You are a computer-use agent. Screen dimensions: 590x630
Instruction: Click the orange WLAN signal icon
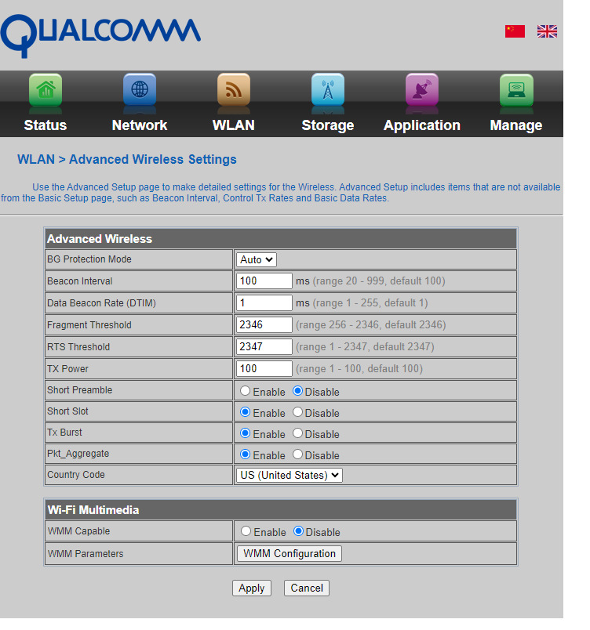pyautogui.click(x=234, y=90)
